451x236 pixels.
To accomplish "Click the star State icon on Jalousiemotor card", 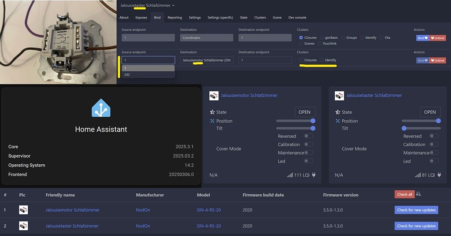I will [212, 112].
